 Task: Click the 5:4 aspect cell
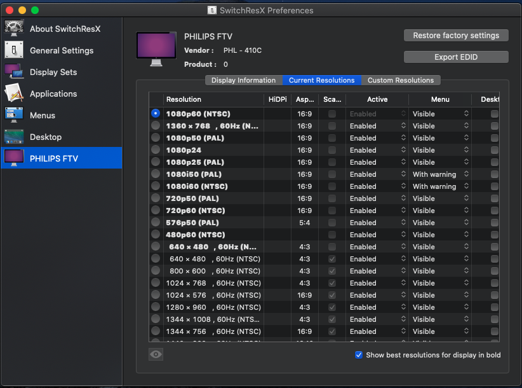pyautogui.click(x=305, y=223)
